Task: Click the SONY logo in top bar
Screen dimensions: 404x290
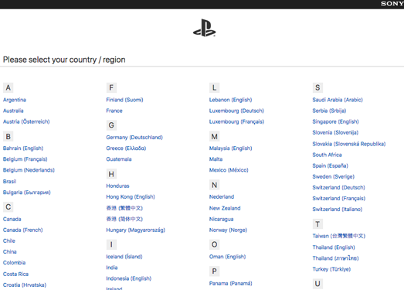Action: [392, 4]
